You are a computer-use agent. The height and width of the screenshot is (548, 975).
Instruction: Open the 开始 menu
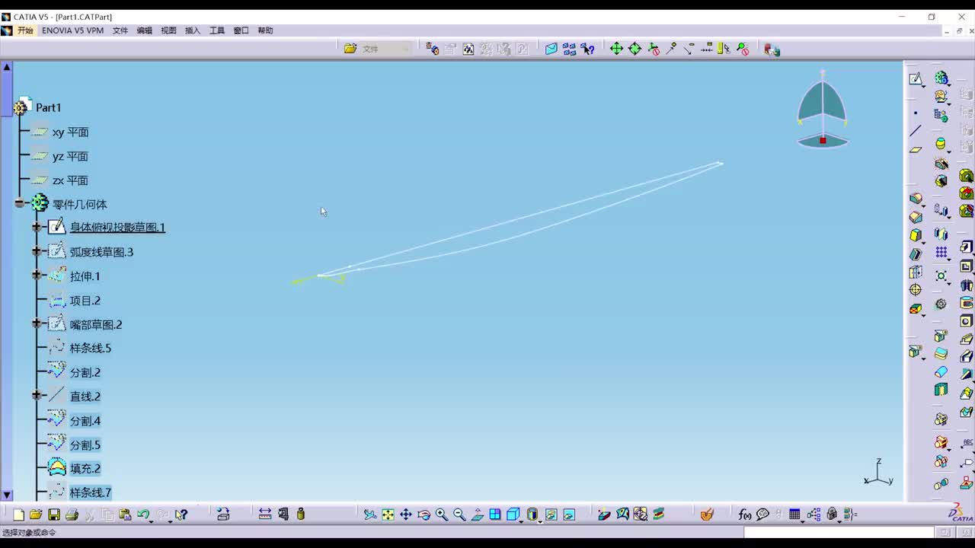[x=25, y=30]
